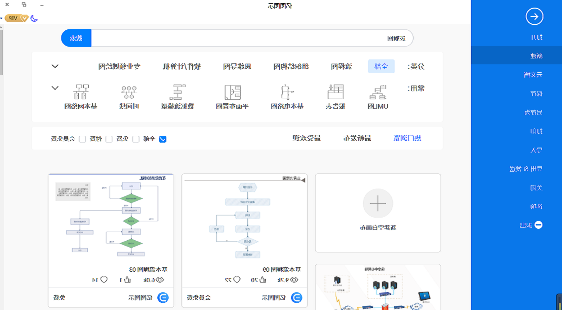Screen dimensions: 562x310
Task: Select the 全部 category tab
Action: (381, 66)
